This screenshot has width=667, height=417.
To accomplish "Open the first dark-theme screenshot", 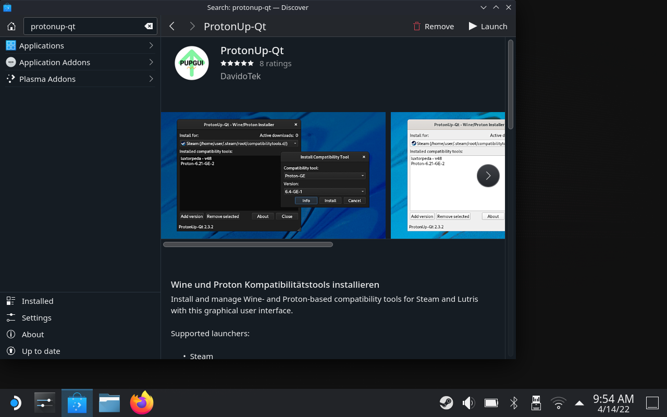I will coord(273,175).
